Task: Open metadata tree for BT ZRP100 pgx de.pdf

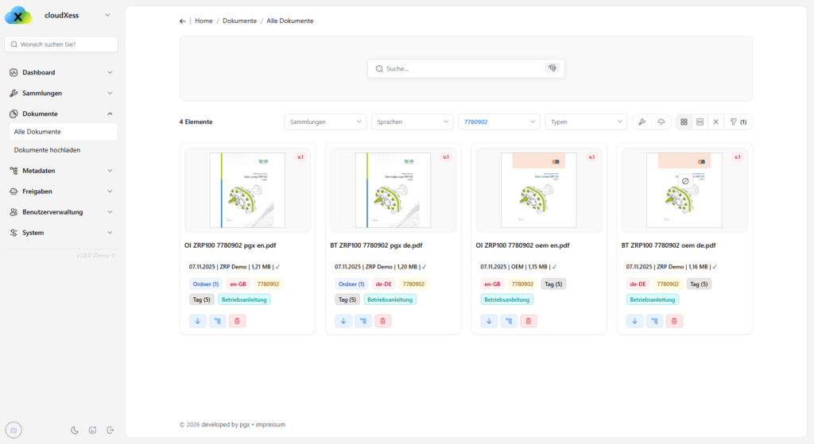Action: coord(362,321)
